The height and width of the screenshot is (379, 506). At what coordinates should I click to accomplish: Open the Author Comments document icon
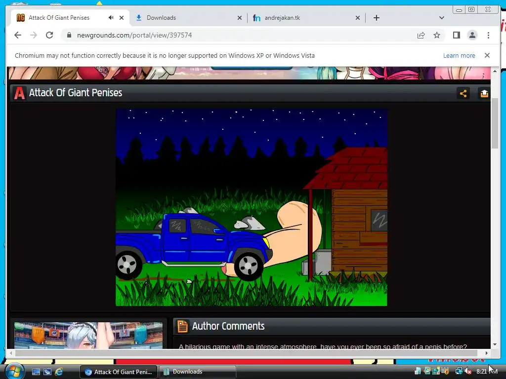click(x=182, y=326)
